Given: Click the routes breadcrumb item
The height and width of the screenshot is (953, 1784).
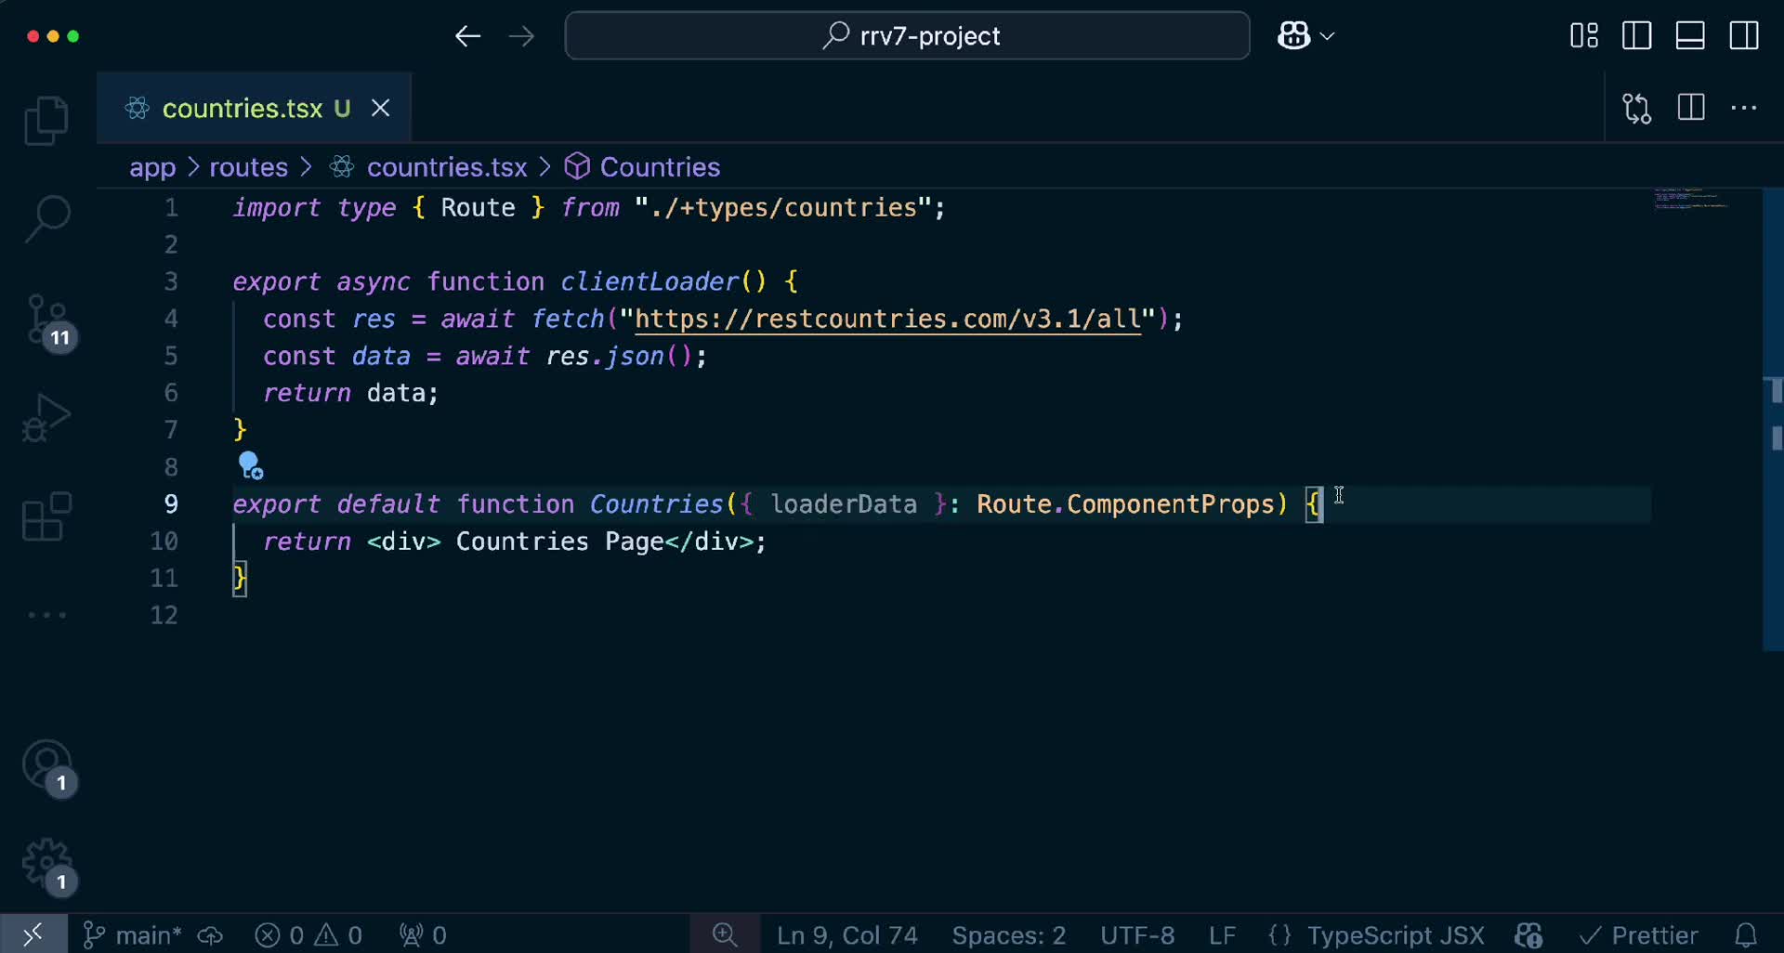Looking at the screenshot, I should point(248,167).
